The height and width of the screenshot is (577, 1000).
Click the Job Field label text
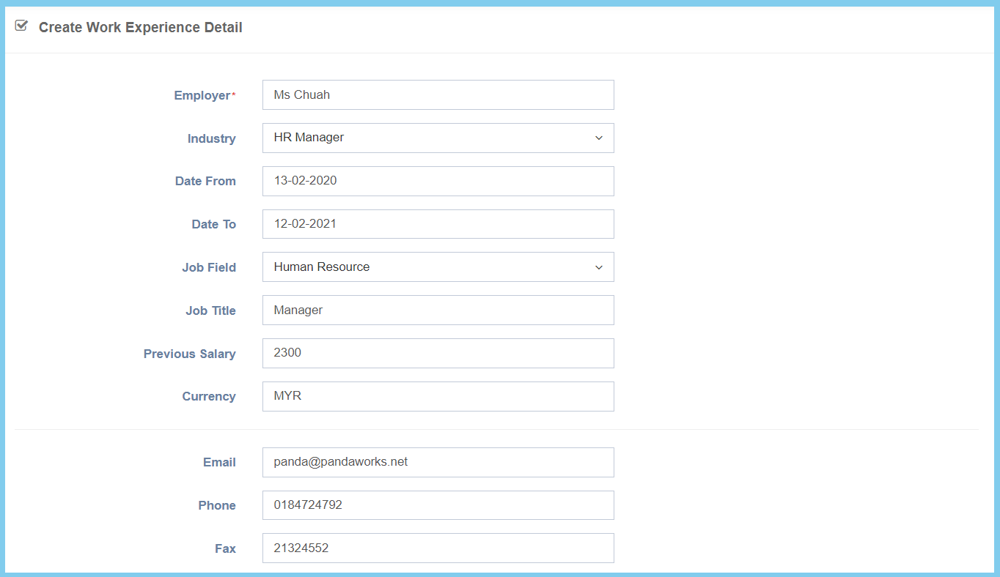tap(209, 268)
